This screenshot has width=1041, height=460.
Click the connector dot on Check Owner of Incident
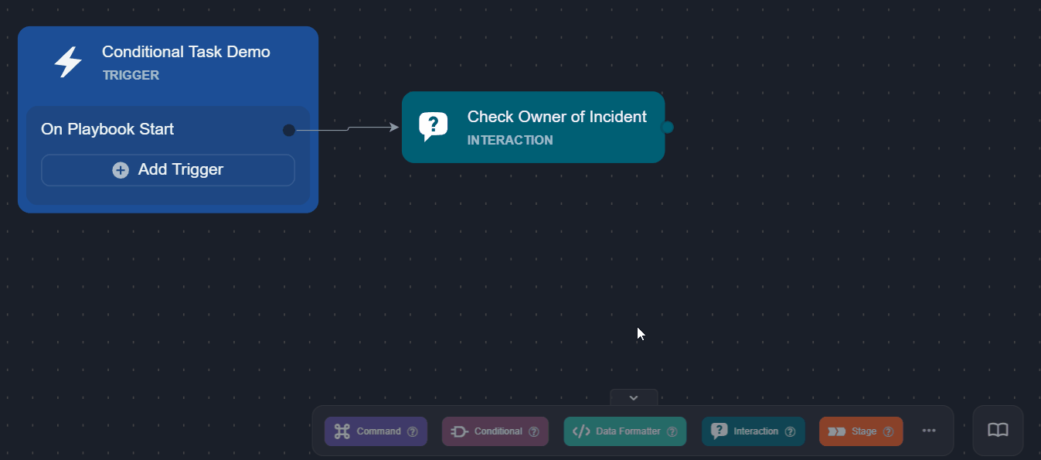click(666, 126)
